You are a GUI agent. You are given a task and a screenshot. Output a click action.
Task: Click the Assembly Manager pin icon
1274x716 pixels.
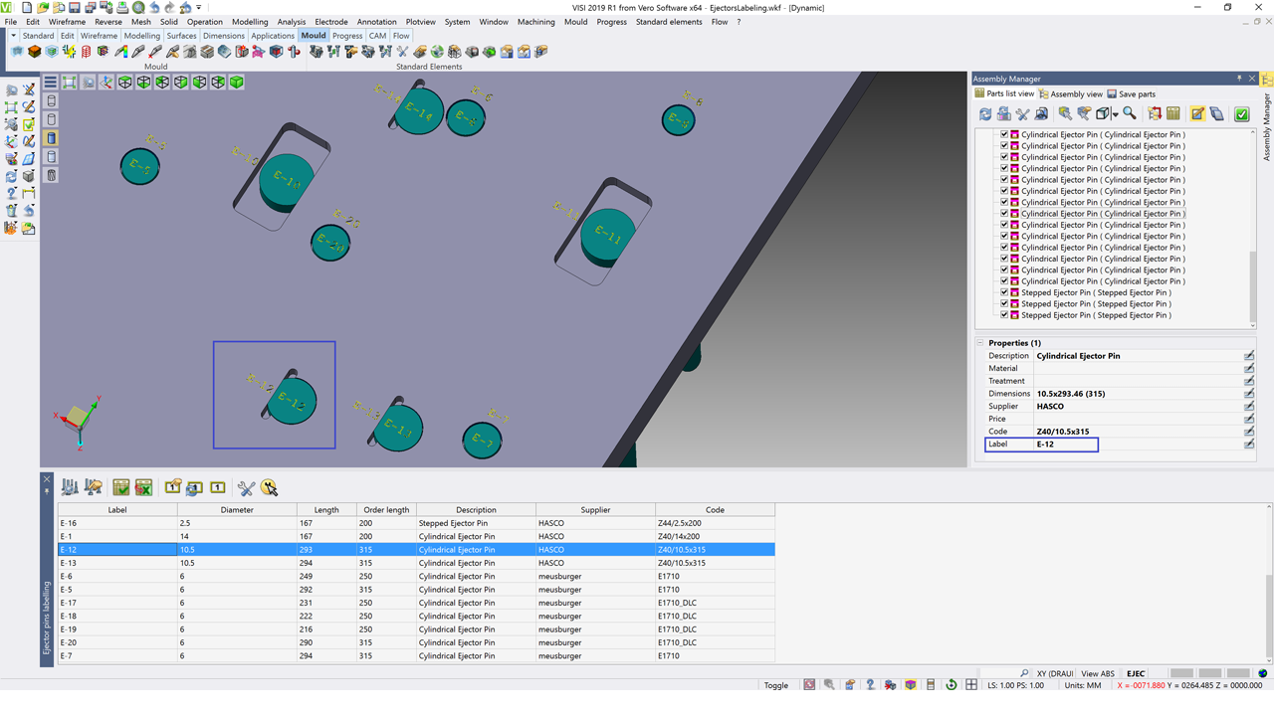tap(1239, 79)
